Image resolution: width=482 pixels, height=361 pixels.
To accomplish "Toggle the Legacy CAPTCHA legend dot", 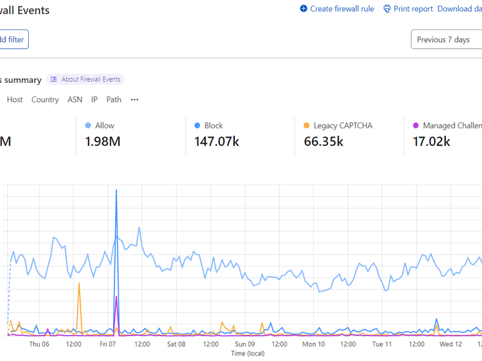I will click(x=307, y=126).
